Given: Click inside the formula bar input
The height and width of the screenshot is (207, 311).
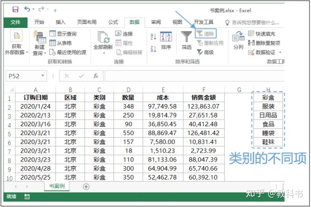Looking at the screenshot, I should tap(194, 76).
